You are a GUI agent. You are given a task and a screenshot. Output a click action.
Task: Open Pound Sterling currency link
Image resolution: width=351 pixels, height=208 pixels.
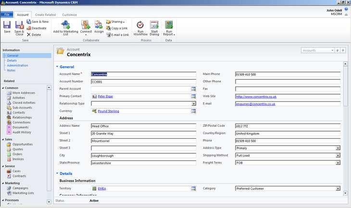click(x=108, y=111)
